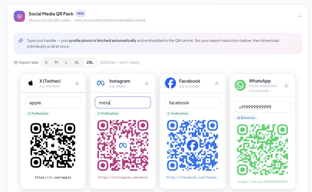Click the 'Phone number with country code' hint
The height and width of the screenshot is (192, 312).
[x=263, y=88]
